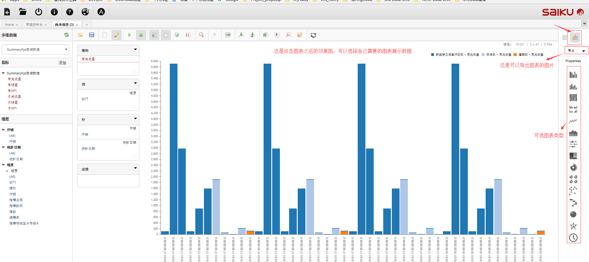
Task: Select the multiple sunburst chart type
Action: (573, 179)
